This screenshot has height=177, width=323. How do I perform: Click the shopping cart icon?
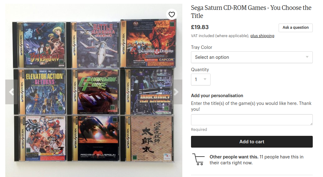coord(198,159)
